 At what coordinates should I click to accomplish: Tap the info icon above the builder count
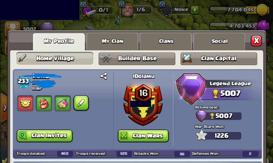(122, 4)
